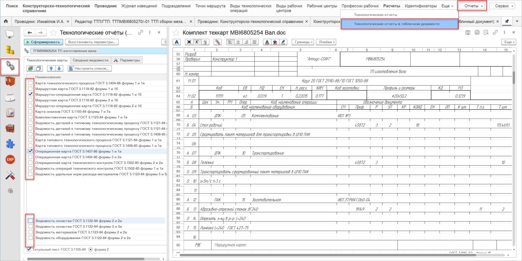This screenshot has height=261, width=522.
Task: Select Технологические отчеты в табличном документе
Action: pos(399,24)
